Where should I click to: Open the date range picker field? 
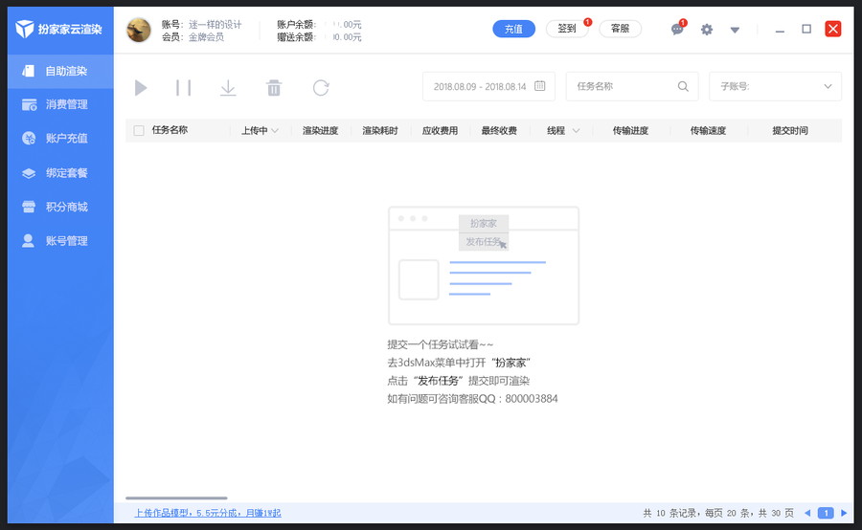tap(488, 86)
